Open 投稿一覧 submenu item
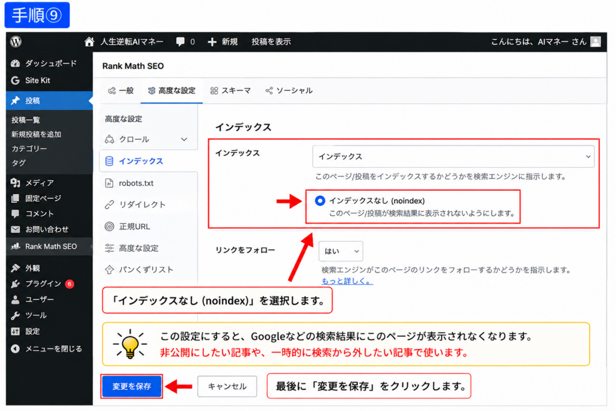The image size is (616, 411). pos(25,120)
